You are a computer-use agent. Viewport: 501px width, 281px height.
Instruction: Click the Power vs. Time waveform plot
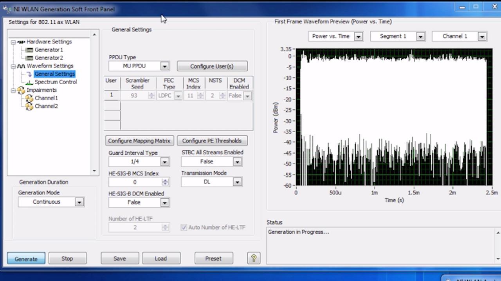[x=394, y=117]
